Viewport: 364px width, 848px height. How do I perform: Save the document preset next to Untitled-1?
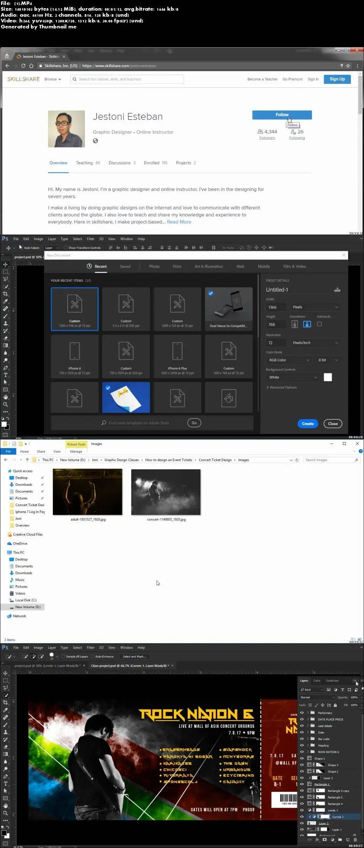(337, 290)
